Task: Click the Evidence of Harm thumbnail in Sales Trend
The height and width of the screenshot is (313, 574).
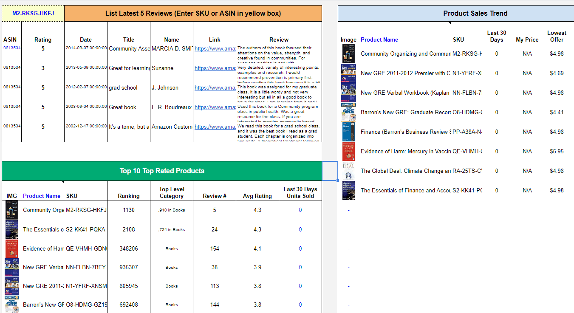Action: click(x=348, y=152)
